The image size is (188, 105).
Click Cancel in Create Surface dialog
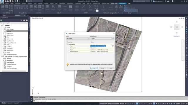tap(103, 68)
